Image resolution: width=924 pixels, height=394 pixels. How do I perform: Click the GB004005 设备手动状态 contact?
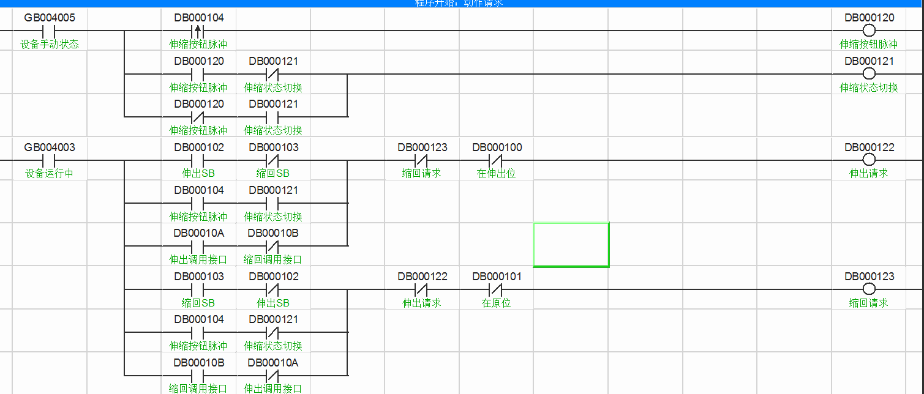click(x=49, y=31)
